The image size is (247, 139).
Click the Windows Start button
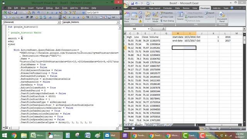pyautogui.click(x=4, y=136)
